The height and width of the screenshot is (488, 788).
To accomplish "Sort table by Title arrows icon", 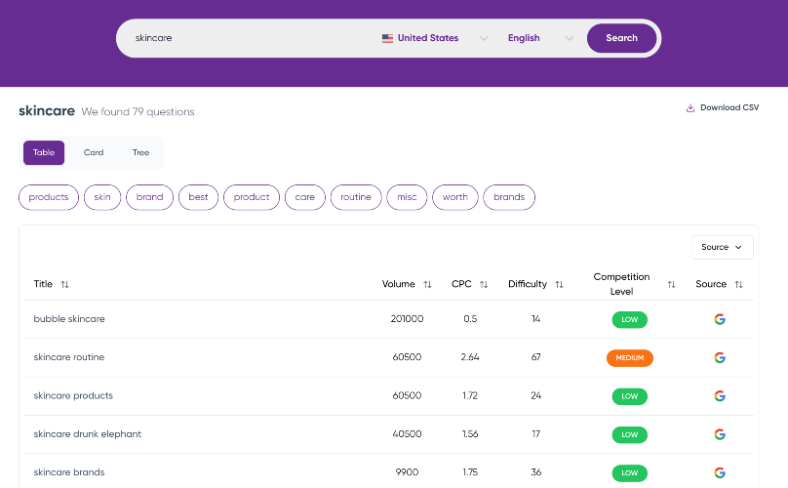I will click(64, 284).
